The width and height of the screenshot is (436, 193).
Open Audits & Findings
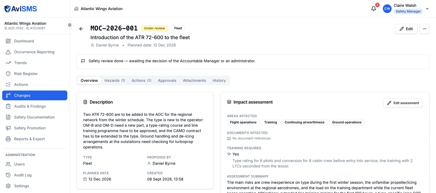point(35,106)
